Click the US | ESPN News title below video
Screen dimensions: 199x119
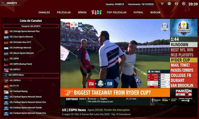tap(74, 110)
